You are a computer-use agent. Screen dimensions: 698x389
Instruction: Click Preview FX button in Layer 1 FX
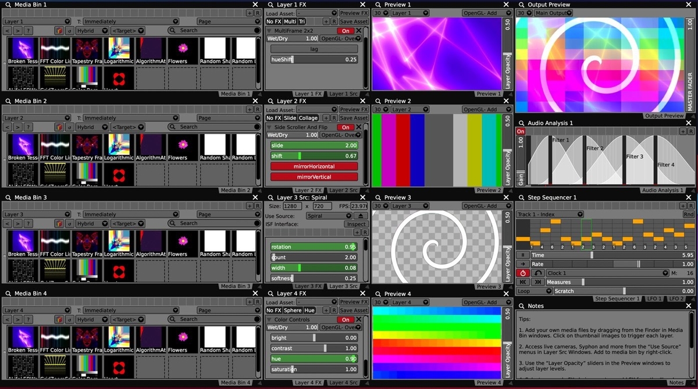(x=354, y=13)
